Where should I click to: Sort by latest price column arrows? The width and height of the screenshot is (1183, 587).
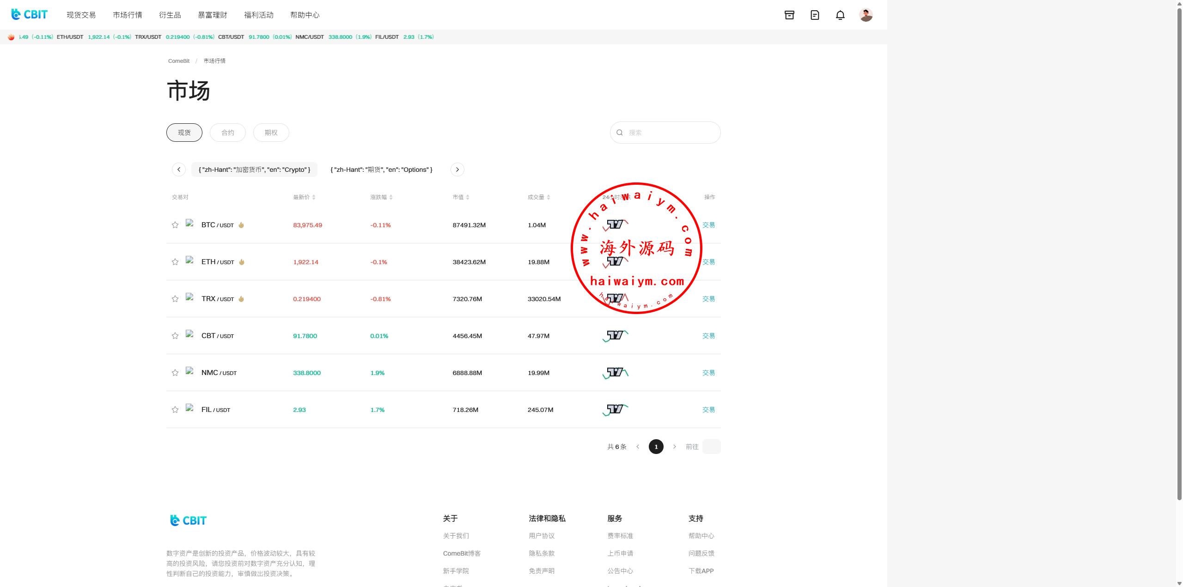click(x=314, y=197)
